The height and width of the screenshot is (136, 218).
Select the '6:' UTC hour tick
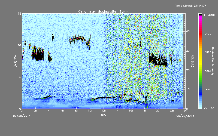(x=63, y=111)
